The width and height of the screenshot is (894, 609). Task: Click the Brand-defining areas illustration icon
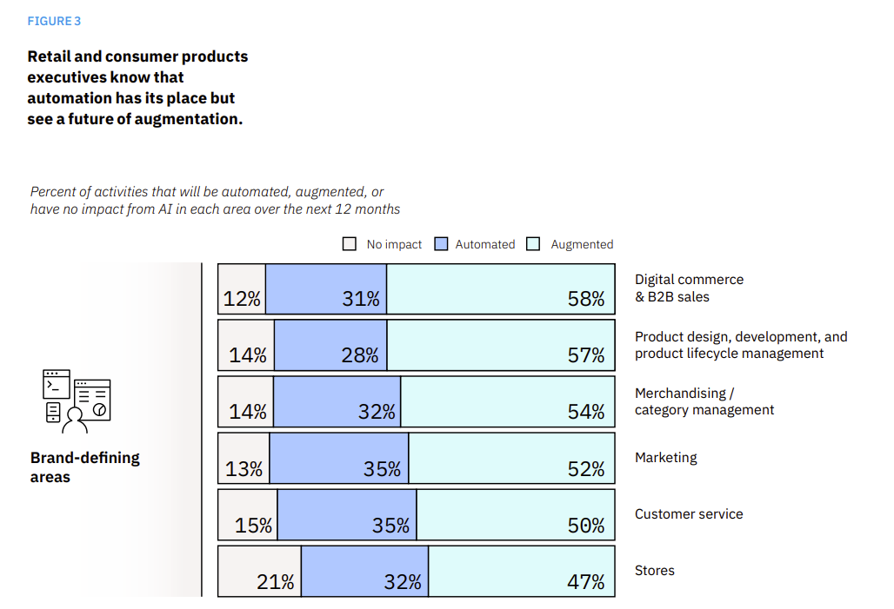pyautogui.click(x=77, y=400)
